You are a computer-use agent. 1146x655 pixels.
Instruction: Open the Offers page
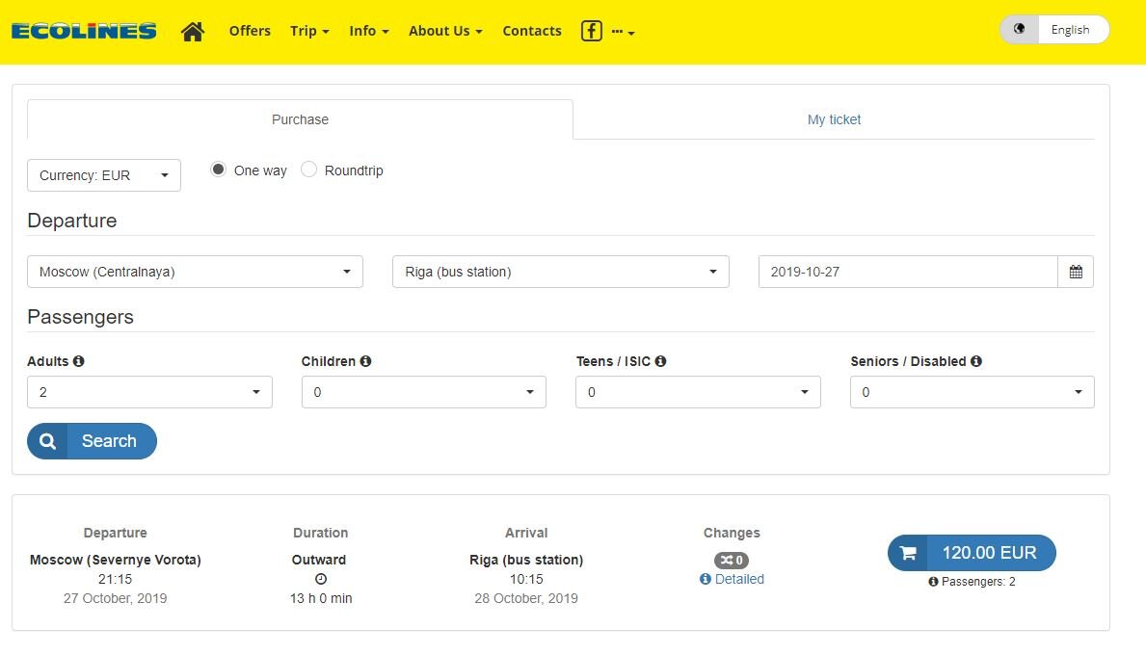click(x=250, y=31)
